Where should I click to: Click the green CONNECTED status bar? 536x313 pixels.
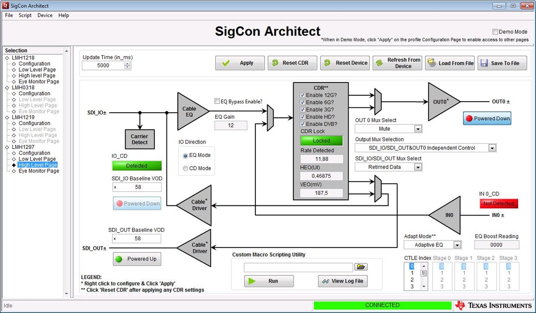(x=382, y=305)
